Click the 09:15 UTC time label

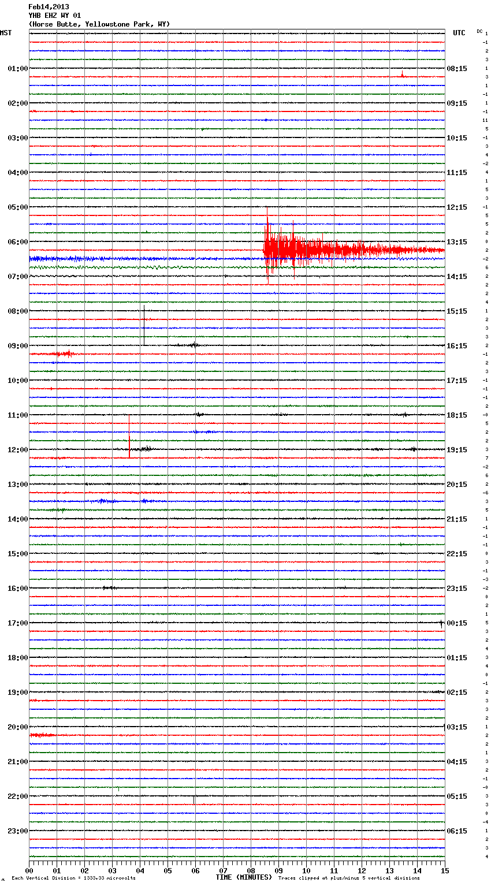click(x=457, y=103)
